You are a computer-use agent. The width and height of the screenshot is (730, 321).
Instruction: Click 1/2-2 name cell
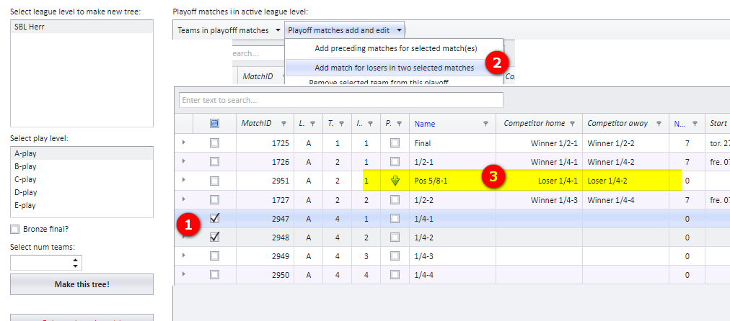[x=452, y=200]
